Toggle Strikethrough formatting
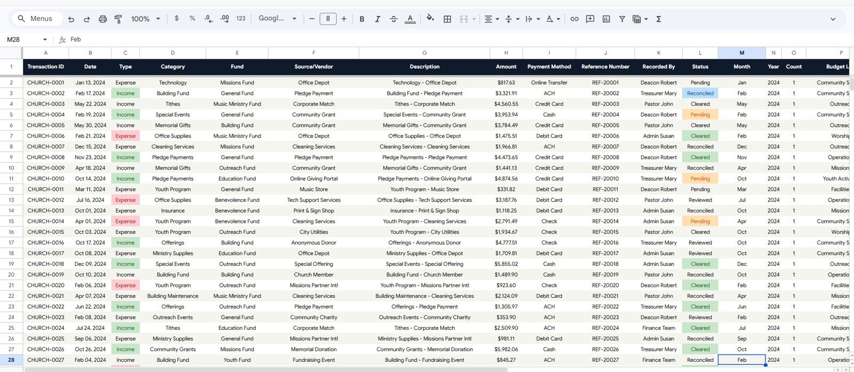Viewport: 854px width, 372px height. 393,19
